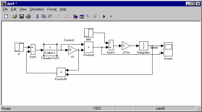This screenshot has width=202, height=112.
Task: Select the Product1 block
Action: tap(61, 72)
